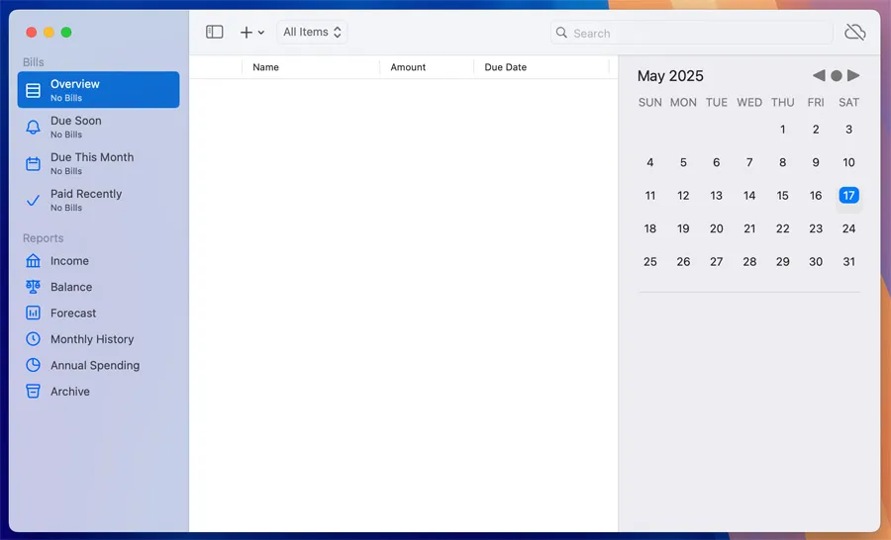Click into the Search field
Screen dimensions: 891x540
pos(693,33)
